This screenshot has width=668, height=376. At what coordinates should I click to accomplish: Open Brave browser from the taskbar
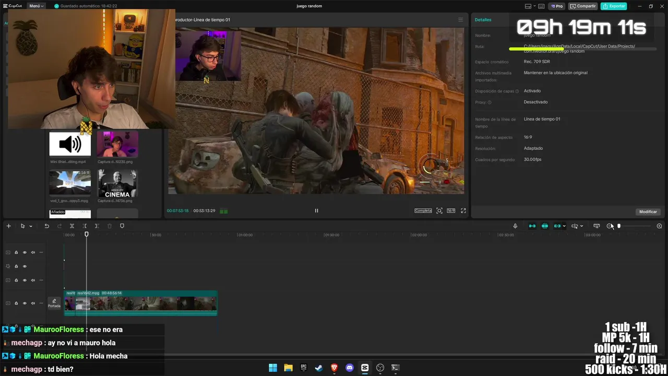334,368
